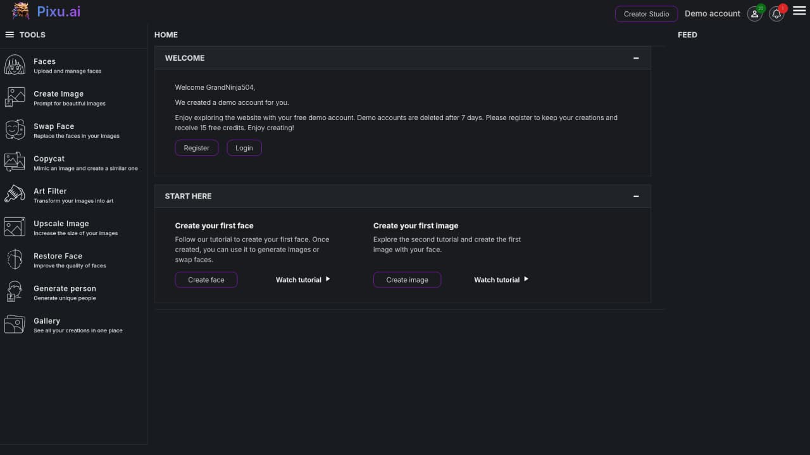
Task: Click the Restore Face tool icon
Action: [15, 259]
